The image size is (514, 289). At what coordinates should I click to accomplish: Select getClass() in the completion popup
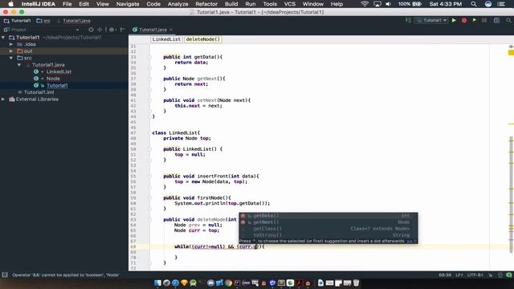[x=328, y=228]
